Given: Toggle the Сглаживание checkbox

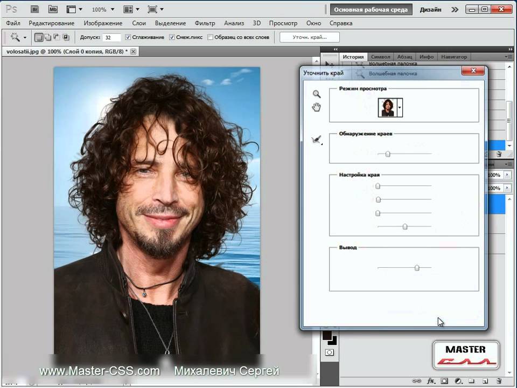Looking at the screenshot, I should click(x=128, y=37).
